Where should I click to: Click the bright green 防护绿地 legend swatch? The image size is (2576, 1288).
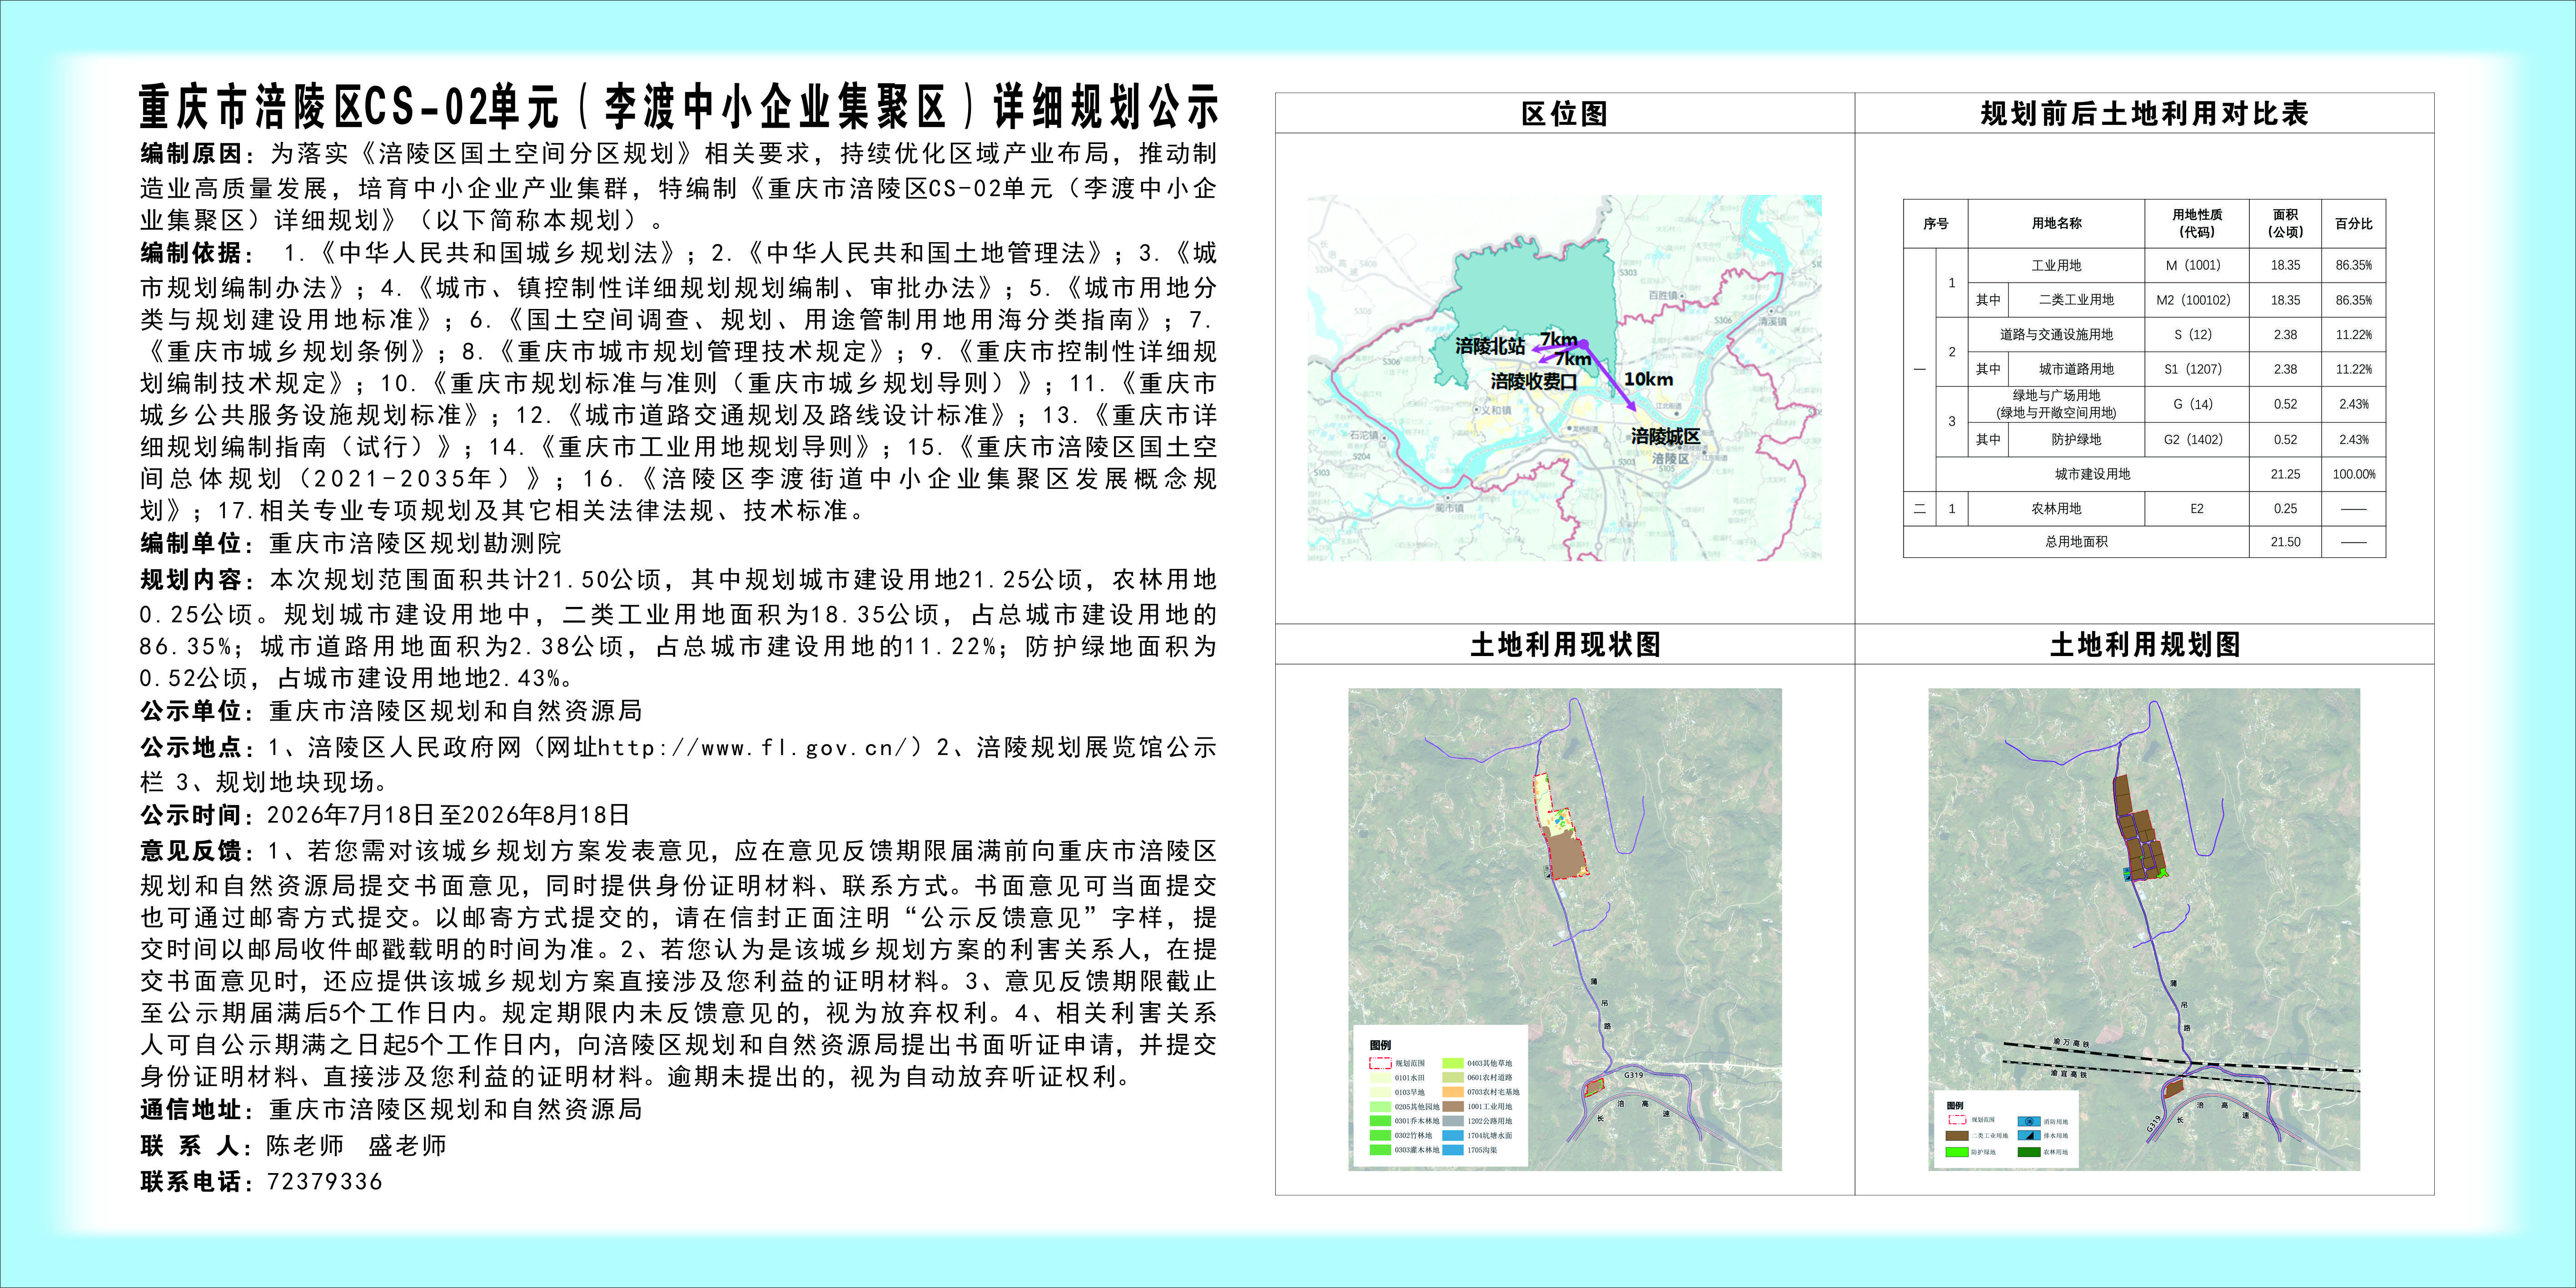tap(1957, 1152)
